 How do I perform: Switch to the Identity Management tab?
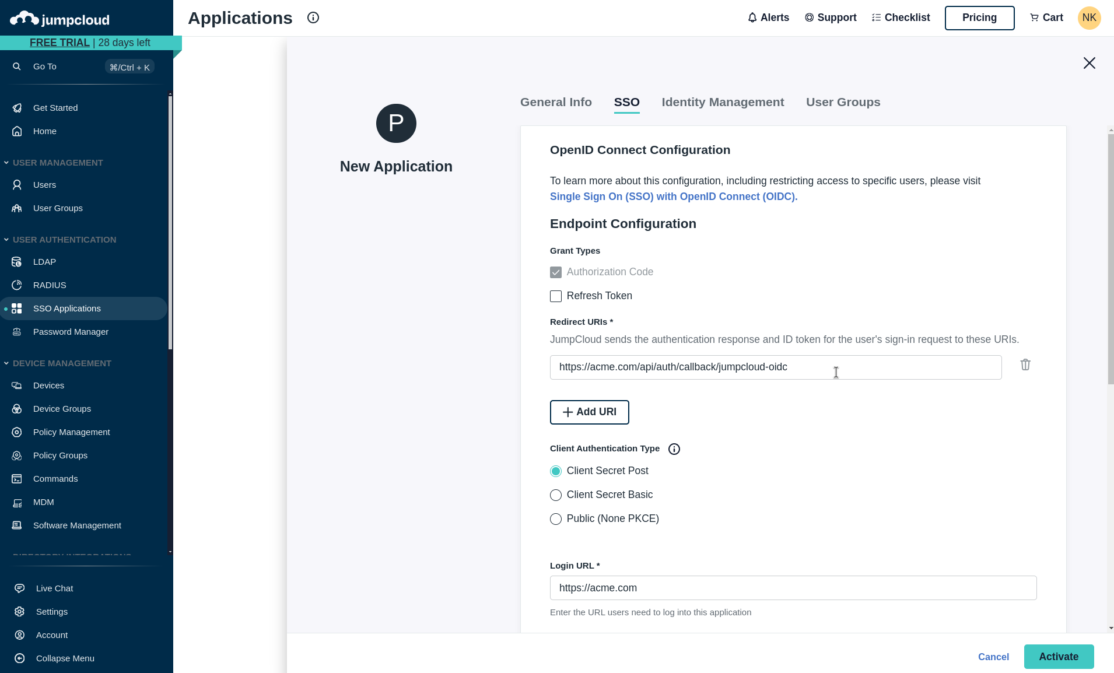pyautogui.click(x=722, y=102)
